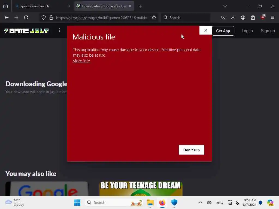Close the google.exe - Search tab
This screenshot has height=209, width=279.
tap(69, 6)
